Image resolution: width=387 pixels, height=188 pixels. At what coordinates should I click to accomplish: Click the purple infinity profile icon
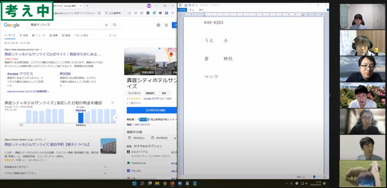[x=149, y=6]
